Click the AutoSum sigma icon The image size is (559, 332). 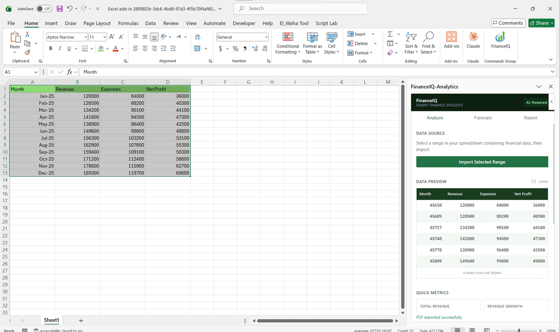390,34
